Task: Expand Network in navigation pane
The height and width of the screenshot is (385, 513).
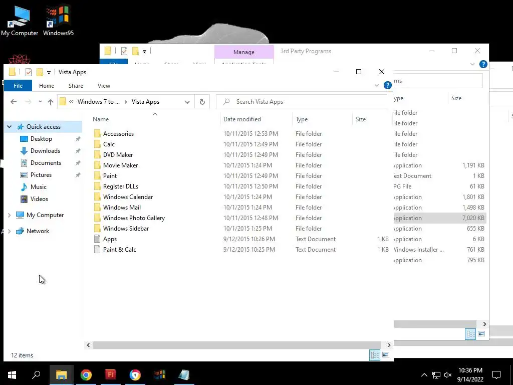Action: (9, 231)
